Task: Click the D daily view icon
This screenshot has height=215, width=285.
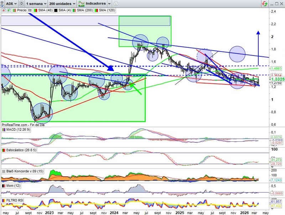Action: (x=22, y=3)
